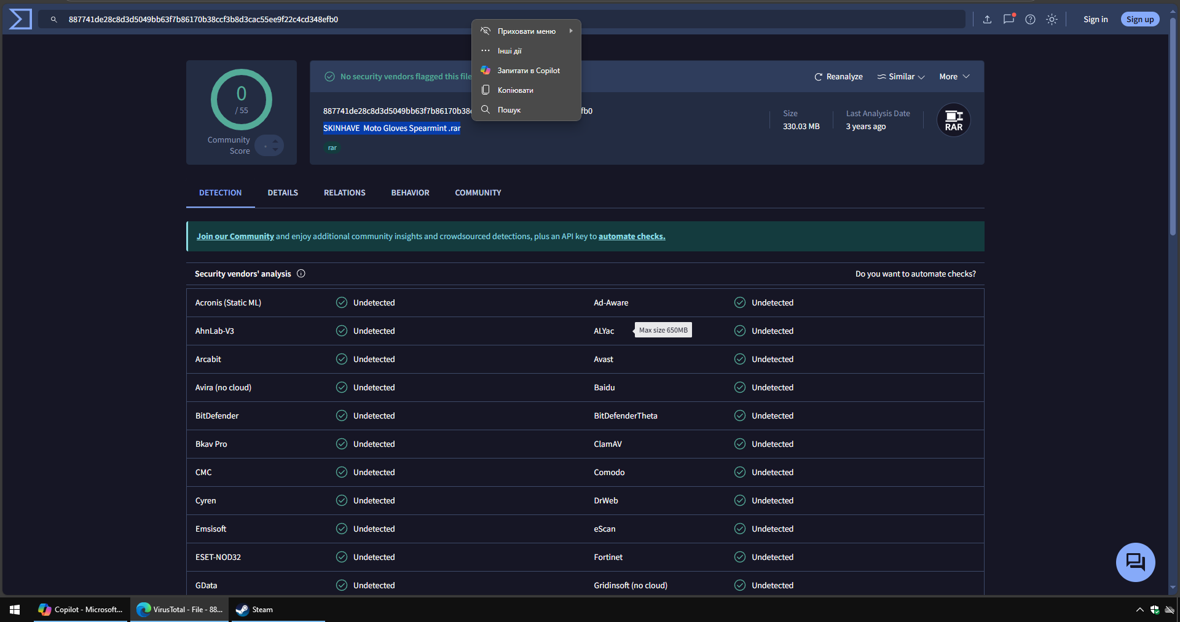Click 'Do you want to automate checks?' link
The width and height of the screenshot is (1180, 622).
tap(916, 274)
